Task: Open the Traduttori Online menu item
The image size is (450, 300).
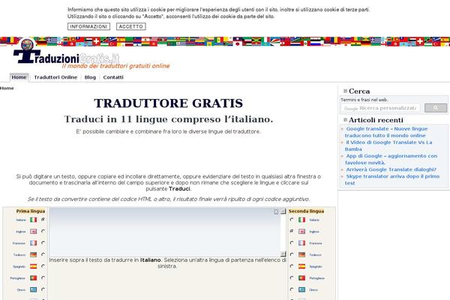Action: pos(55,77)
